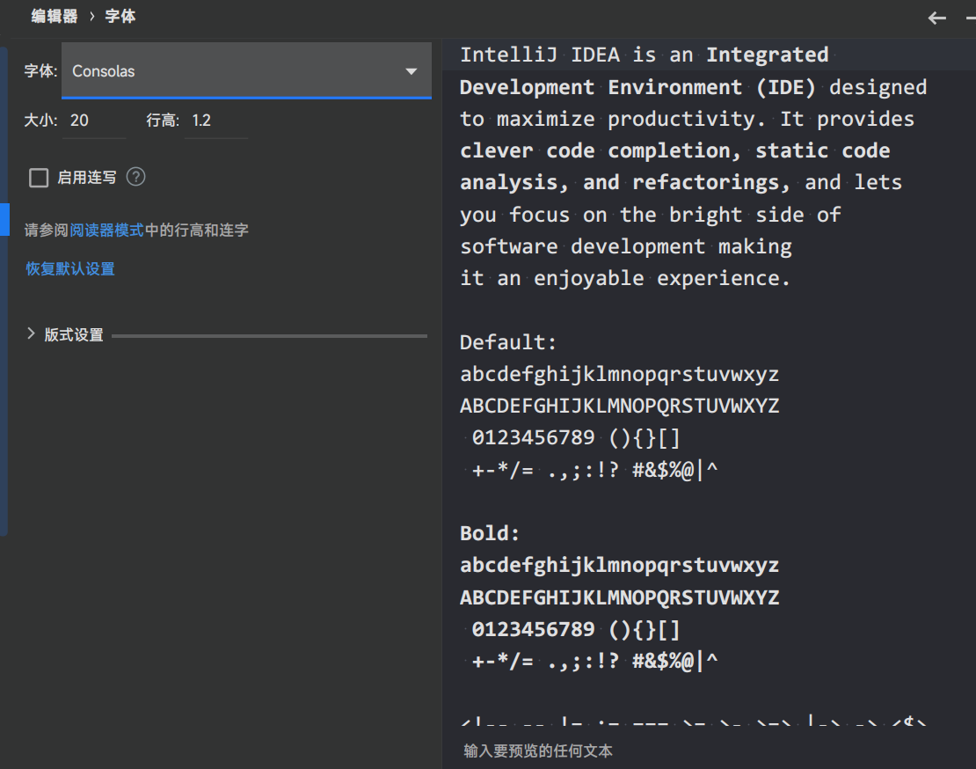Click the help icon next to 启用连写

[135, 178]
